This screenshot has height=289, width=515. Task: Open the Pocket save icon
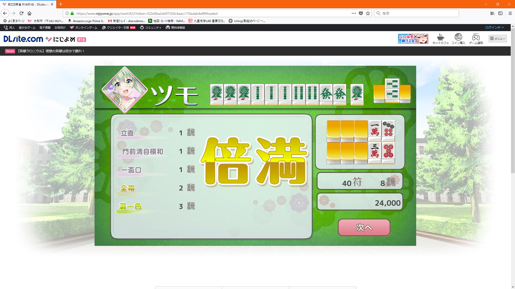(361, 13)
